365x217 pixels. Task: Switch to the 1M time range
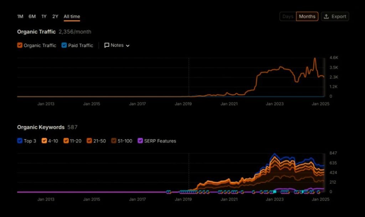[20, 16]
